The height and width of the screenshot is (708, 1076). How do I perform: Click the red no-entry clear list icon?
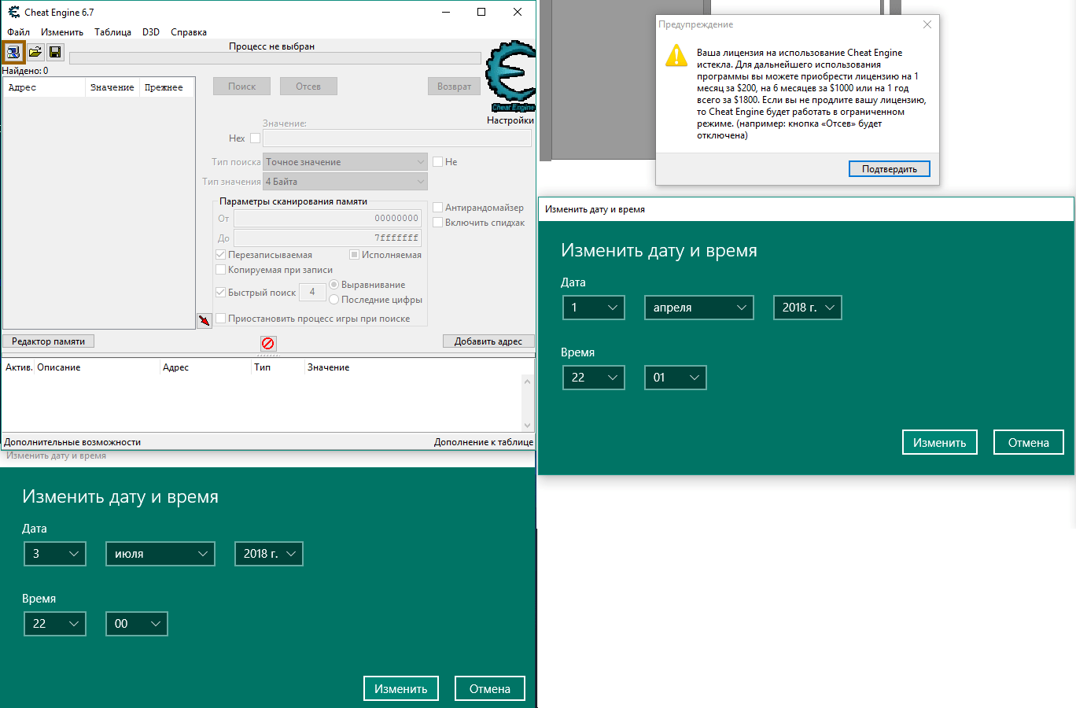(268, 344)
